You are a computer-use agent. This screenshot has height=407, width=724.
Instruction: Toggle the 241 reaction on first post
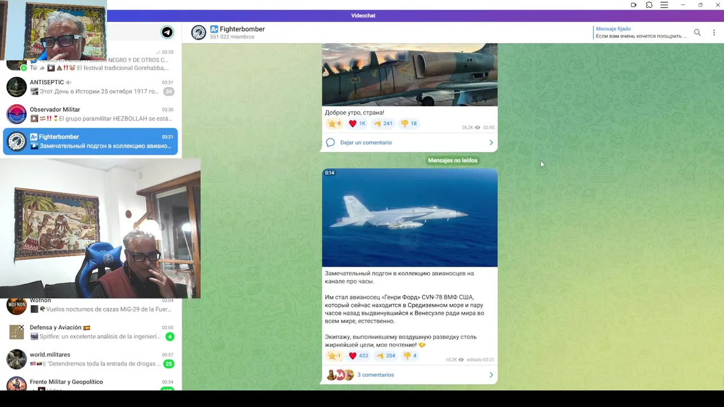click(x=383, y=123)
